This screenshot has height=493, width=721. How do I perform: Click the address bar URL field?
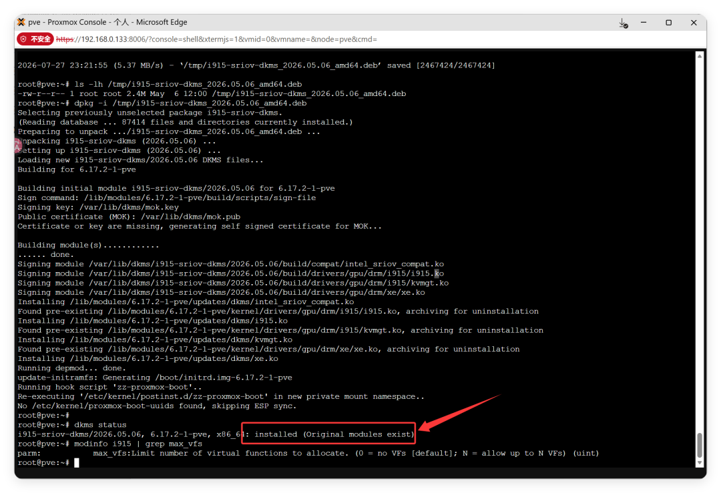tap(216, 39)
